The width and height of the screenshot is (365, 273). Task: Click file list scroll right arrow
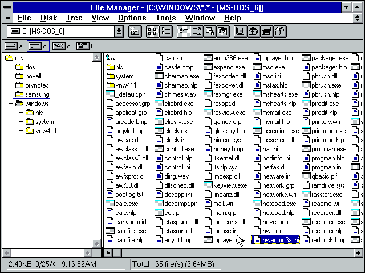pos(358,253)
